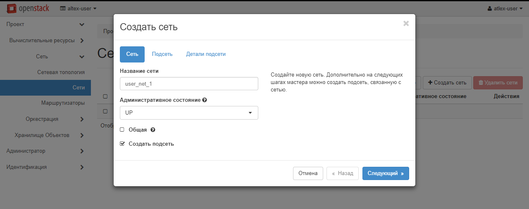
Task: Click the Название сети input field
Action: (189, 84)
